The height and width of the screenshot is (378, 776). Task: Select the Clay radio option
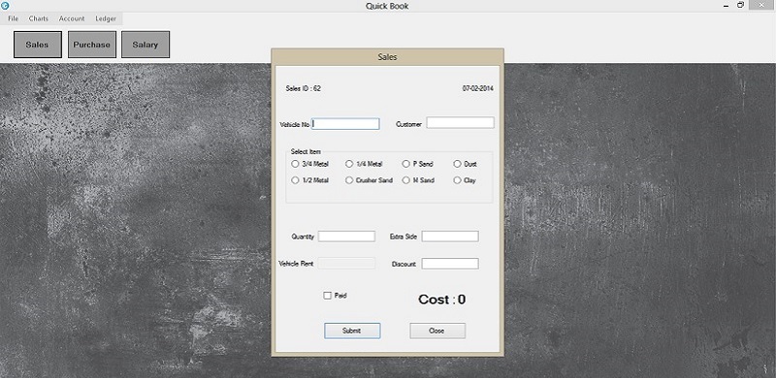[x=457, y=180]
